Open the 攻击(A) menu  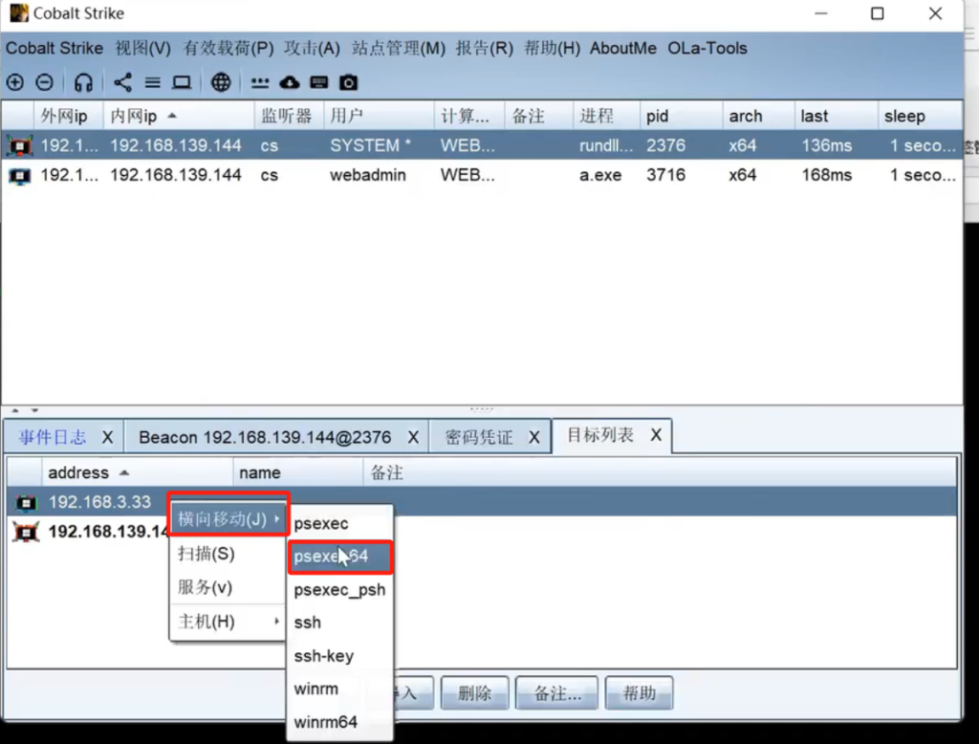[313, 48]
